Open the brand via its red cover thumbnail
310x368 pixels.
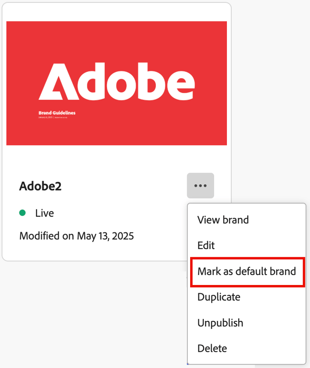[116, 83]
